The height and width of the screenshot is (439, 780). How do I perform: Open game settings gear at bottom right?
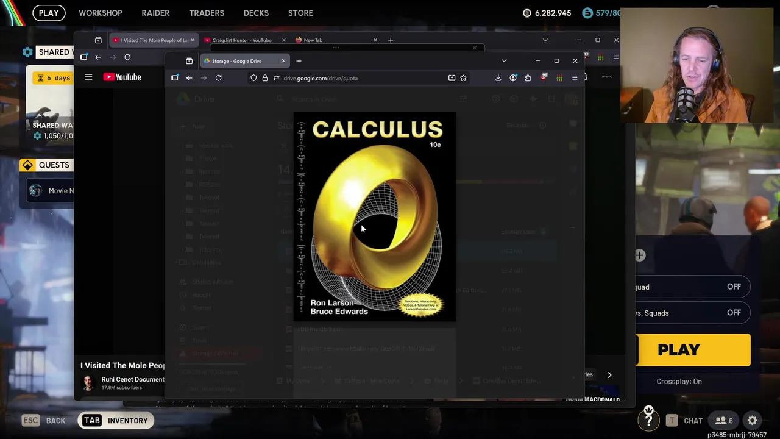753,421
